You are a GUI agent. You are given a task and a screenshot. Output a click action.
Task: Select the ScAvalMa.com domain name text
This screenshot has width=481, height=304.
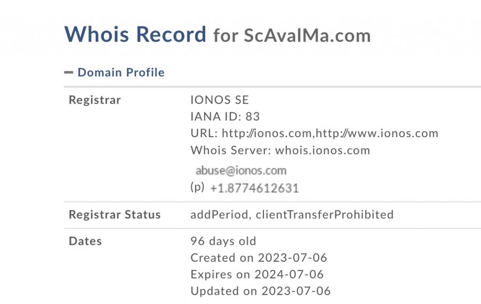[307, 36]
